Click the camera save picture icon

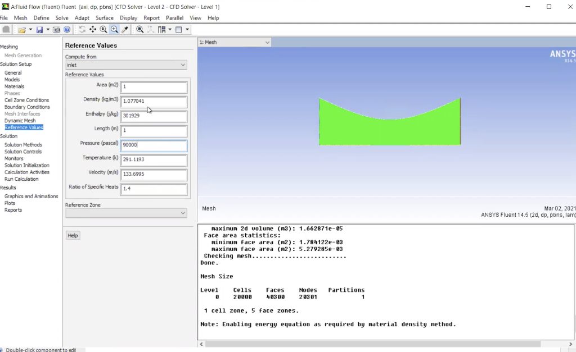57,30
